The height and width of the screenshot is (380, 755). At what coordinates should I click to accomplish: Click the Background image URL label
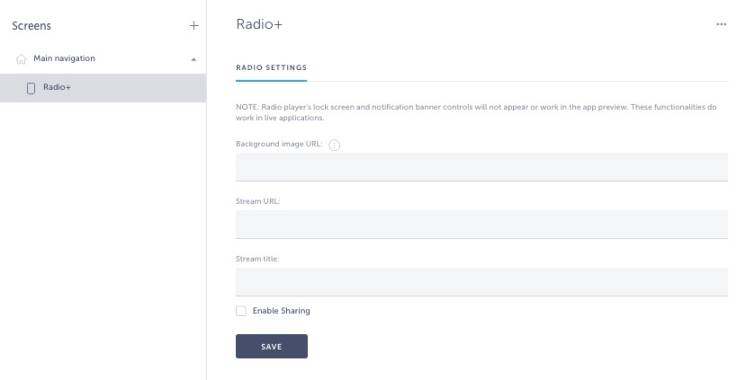pyautogui.click(x=279, y=145)
